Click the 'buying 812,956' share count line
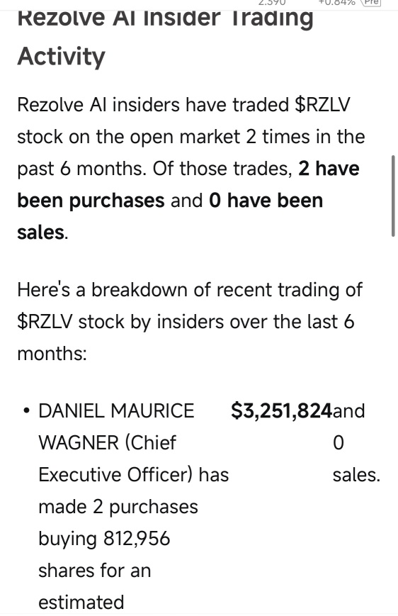The width and height of the screenshot is (398, 616). click(x=104, y=539)
